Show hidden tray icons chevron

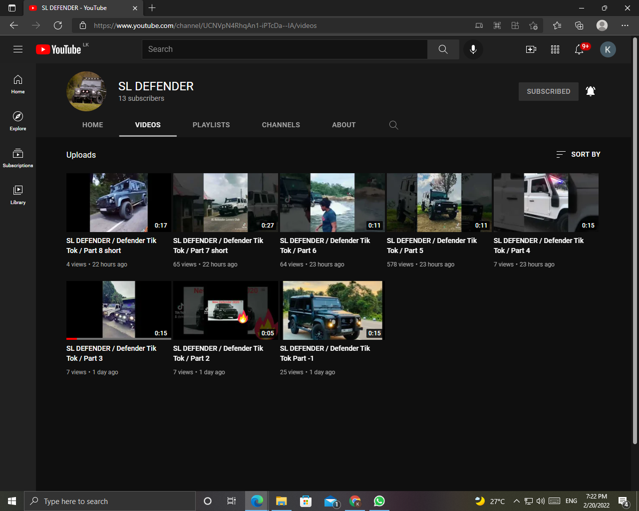(x=517, y=501)
